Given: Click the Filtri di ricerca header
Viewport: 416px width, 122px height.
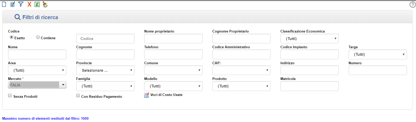Looking at the screenshot, I should pos(40,17).
